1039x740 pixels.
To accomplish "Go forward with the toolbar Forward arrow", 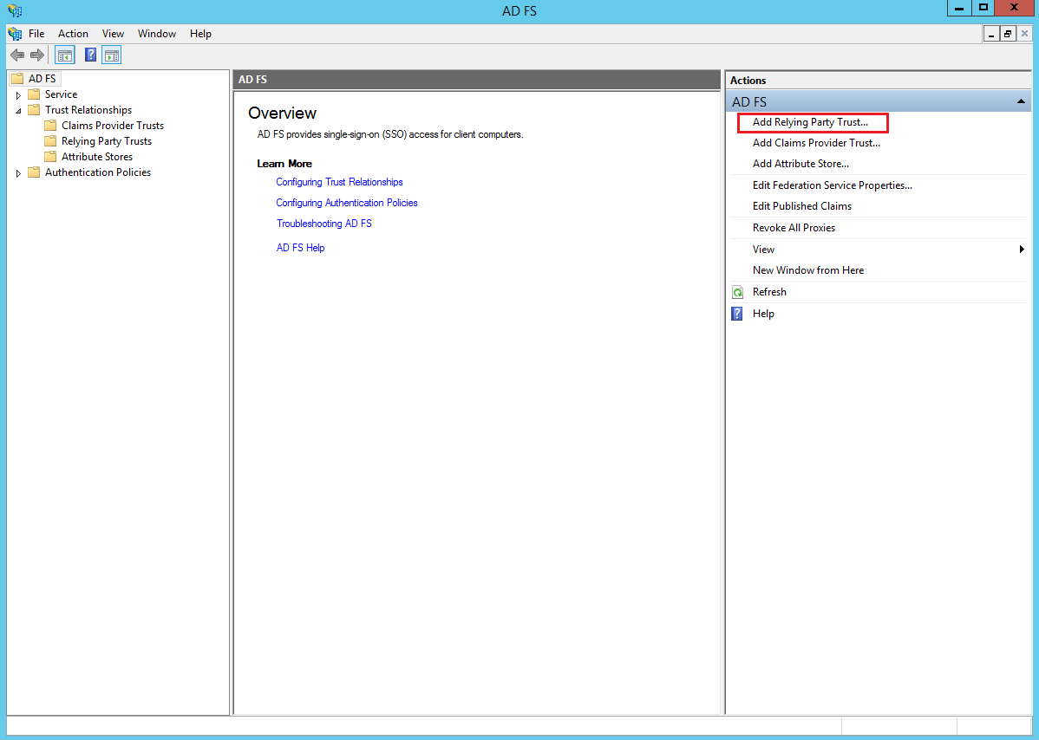I will 37,55.
